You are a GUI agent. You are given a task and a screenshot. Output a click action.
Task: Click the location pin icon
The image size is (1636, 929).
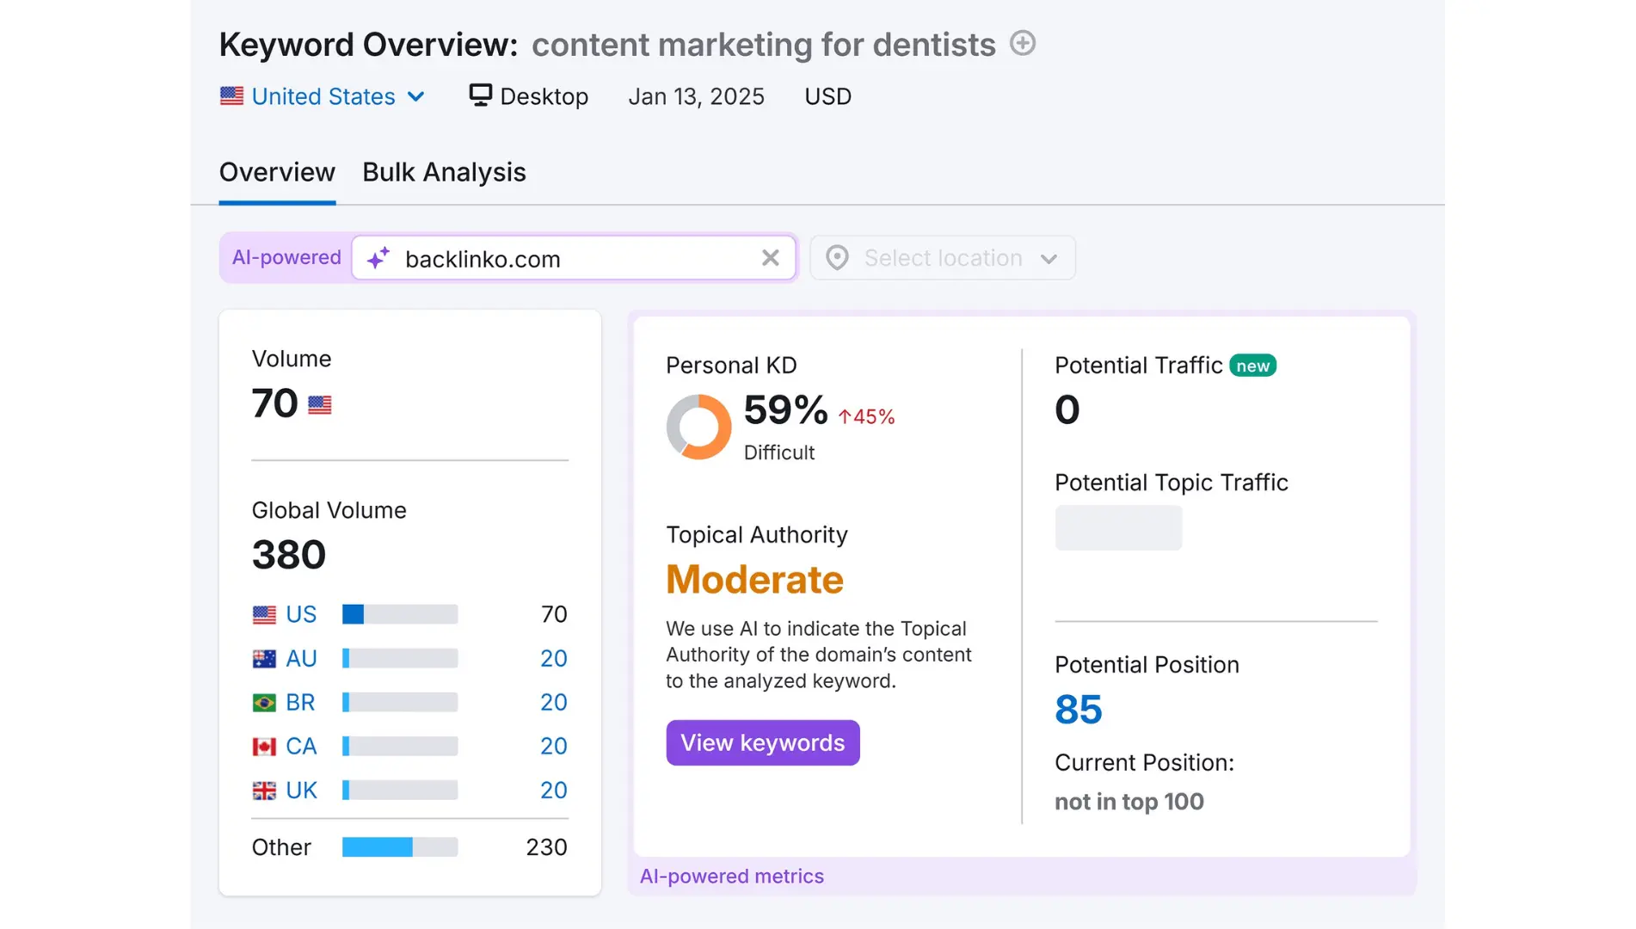pos(837,258)
